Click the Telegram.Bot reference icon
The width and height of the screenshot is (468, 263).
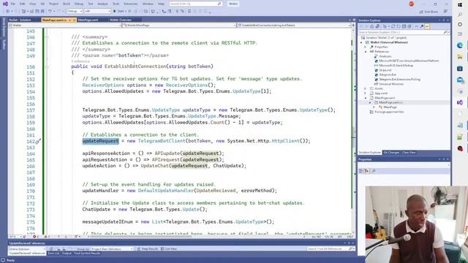pyautogui.click(x=377, y=75)
